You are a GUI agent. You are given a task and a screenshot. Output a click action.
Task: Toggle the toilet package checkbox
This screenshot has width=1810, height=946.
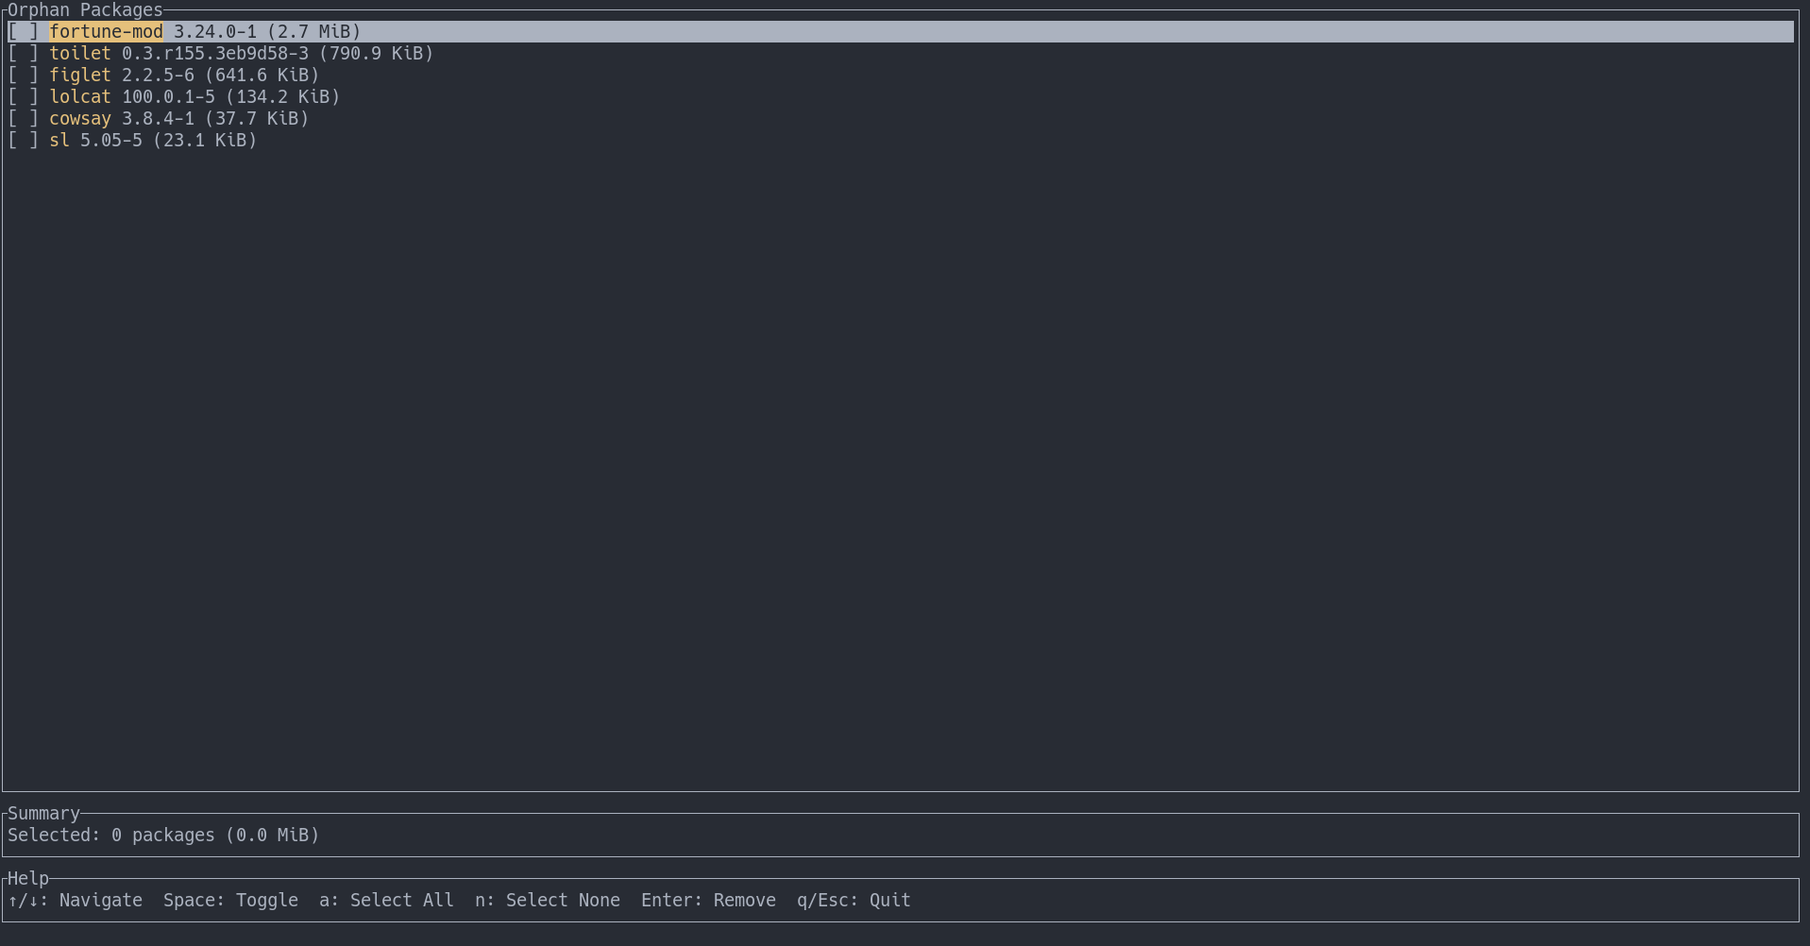[x=24, y=54]
